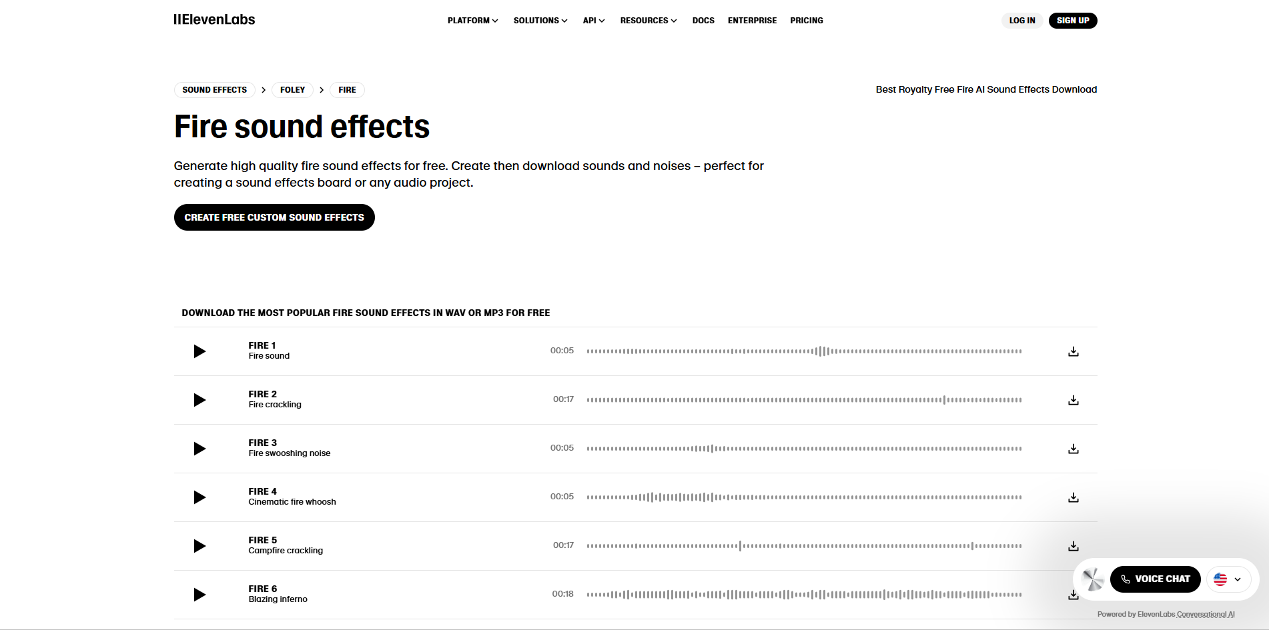Open the Sound Effects breadcrumb link
Image resolution: width=1269 pixels, height=630 pixels.
tap(214, 89)
